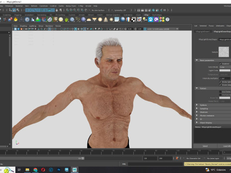Click the light bulb list shelf icon

click(145, 20)
